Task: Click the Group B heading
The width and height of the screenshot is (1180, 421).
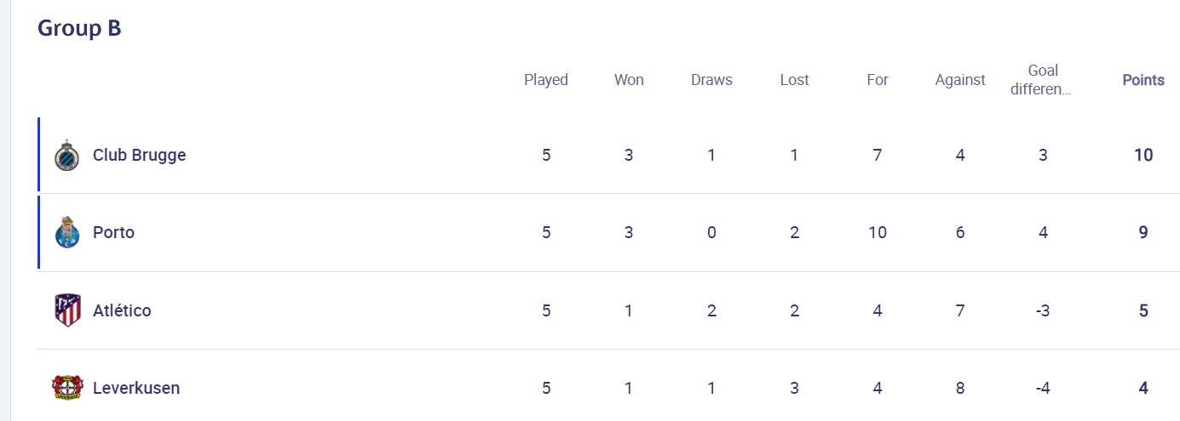Action: (x=79, y=28)
